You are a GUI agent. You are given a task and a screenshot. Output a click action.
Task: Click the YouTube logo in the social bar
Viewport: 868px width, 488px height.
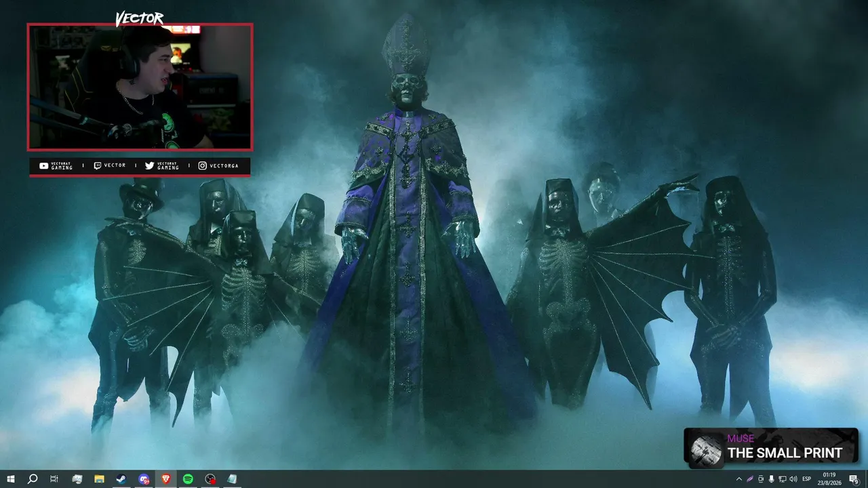(x=44, y=166)
